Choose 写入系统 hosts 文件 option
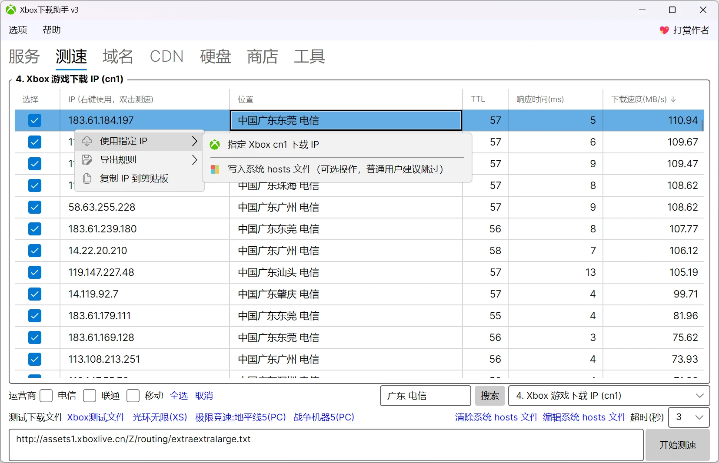Viewport: 719px width, 463px height. click(x=337, y=169)
